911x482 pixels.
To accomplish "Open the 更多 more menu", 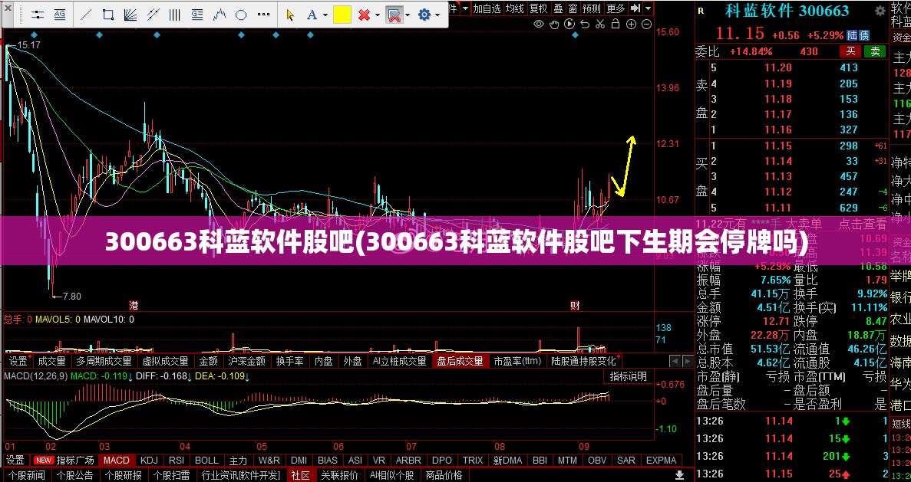I will pos(616,8).
